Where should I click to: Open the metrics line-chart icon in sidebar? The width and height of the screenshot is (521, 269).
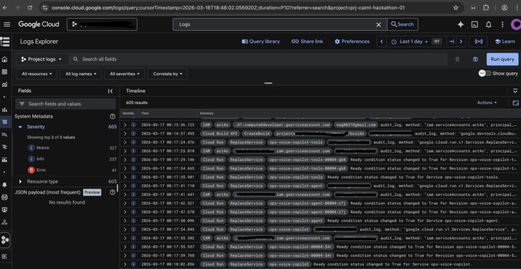(x=5, y=85)
